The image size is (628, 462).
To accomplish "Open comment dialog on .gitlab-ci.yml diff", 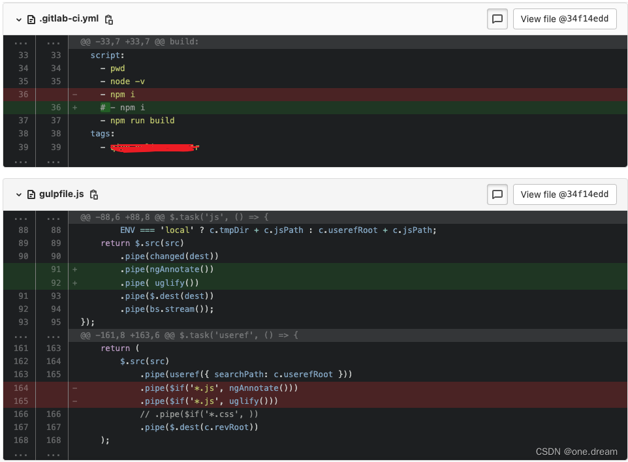I will [497, 19].
